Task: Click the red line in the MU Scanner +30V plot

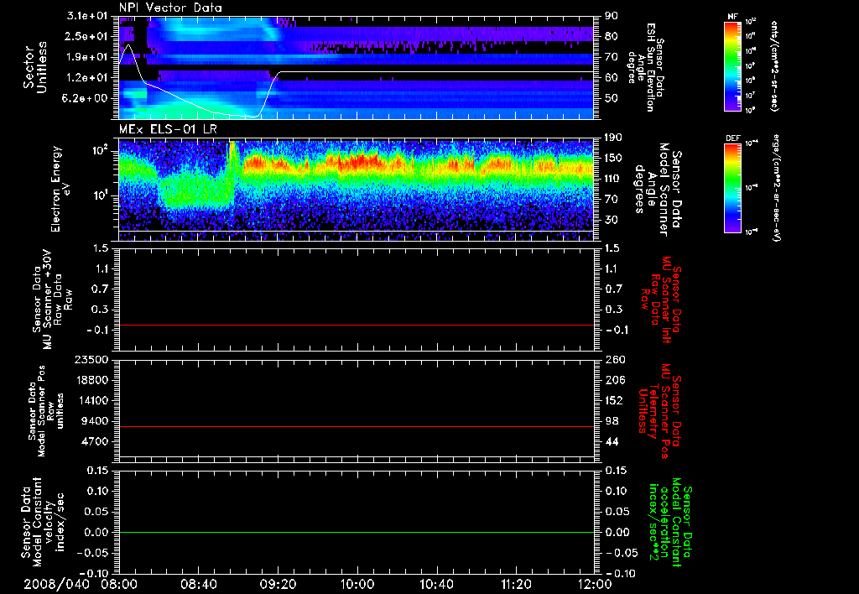Action: (x=357, y=325)
